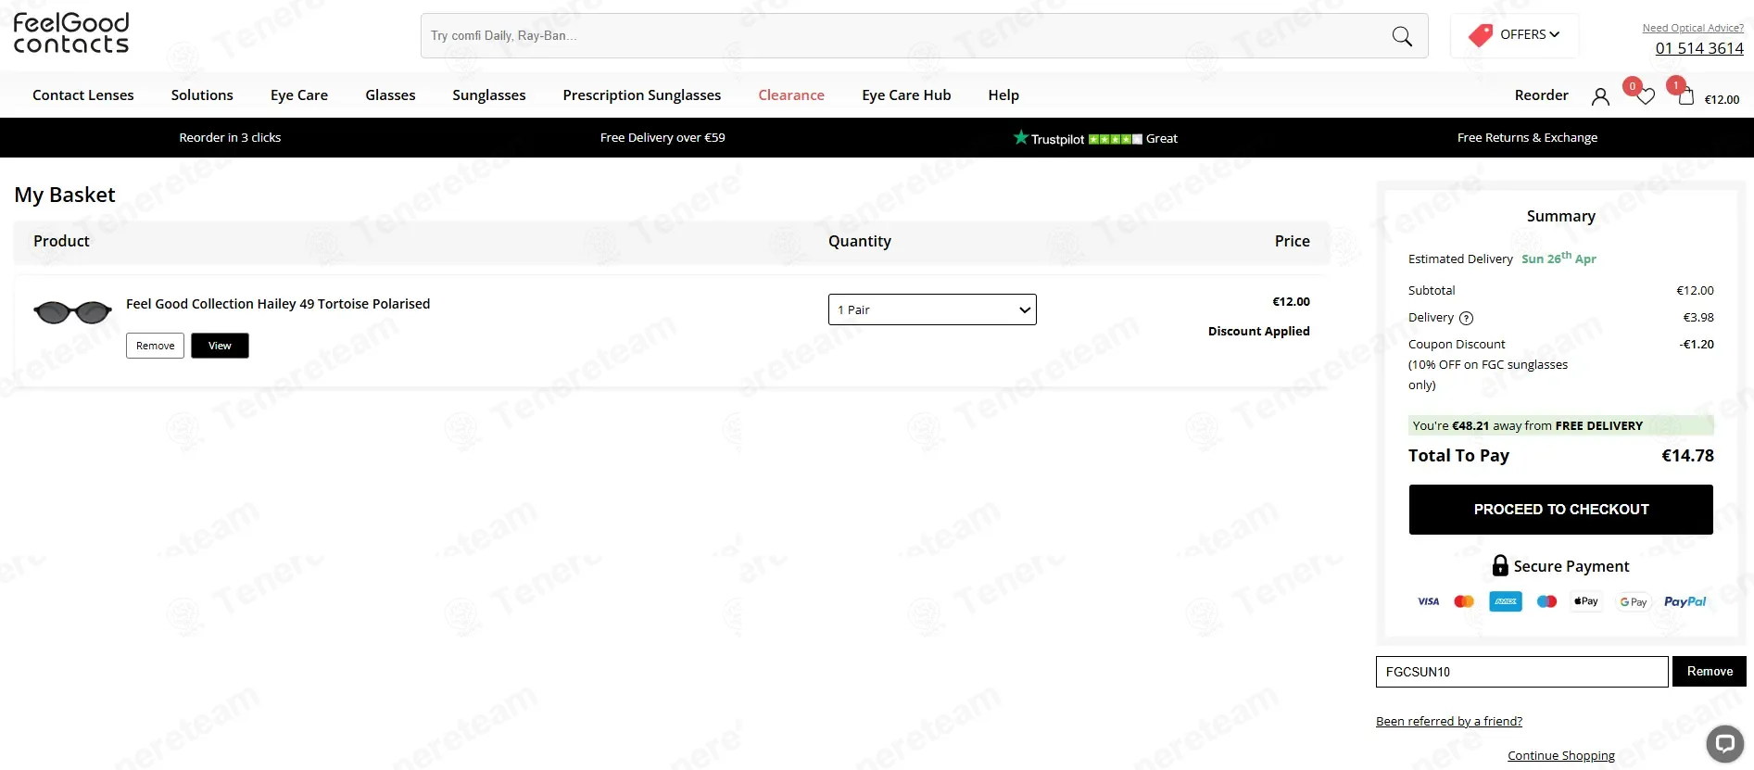Click the secure payment padlock icon

click(x=1500, y=565)
